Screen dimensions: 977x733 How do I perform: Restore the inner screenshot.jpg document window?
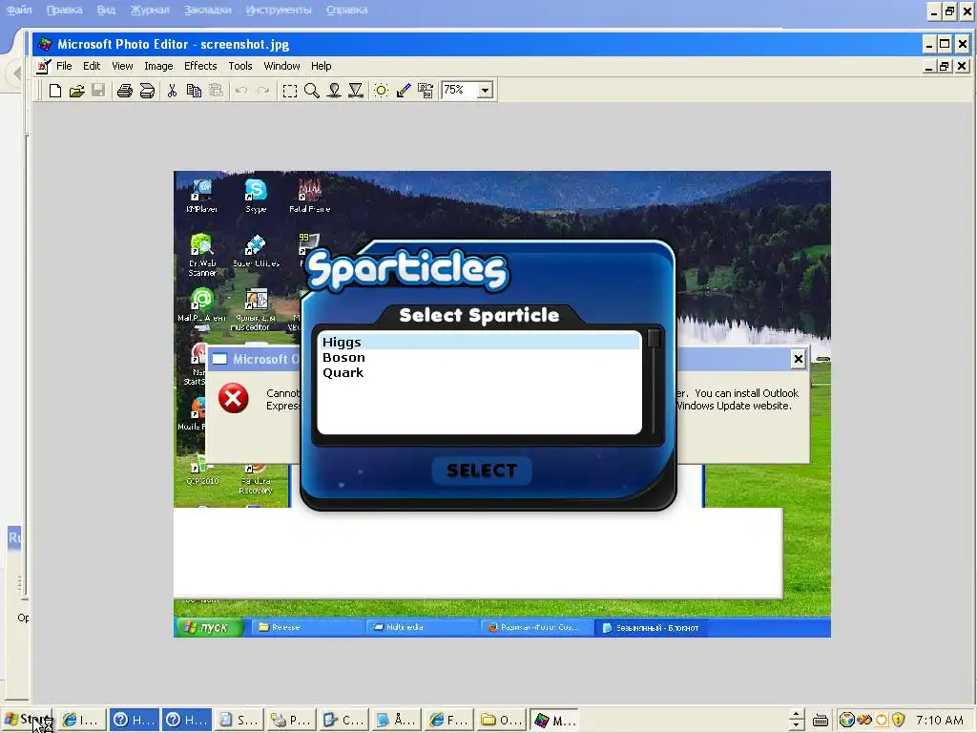pos(946,66)
